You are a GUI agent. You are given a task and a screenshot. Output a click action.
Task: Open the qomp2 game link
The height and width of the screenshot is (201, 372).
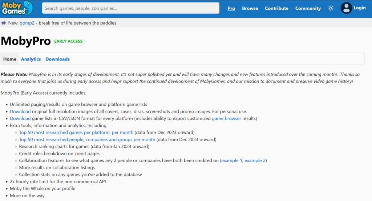click(x=27, y=23)
